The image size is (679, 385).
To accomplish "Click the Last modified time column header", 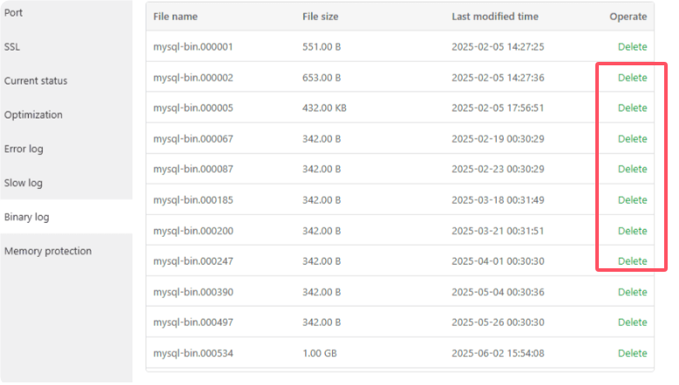I will [494, 17].
